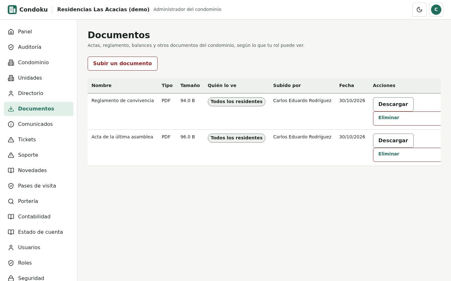Toggle dark mode with the moon icon
The width and height of the screenshot is (451, 281).
(x=419, y=10)
